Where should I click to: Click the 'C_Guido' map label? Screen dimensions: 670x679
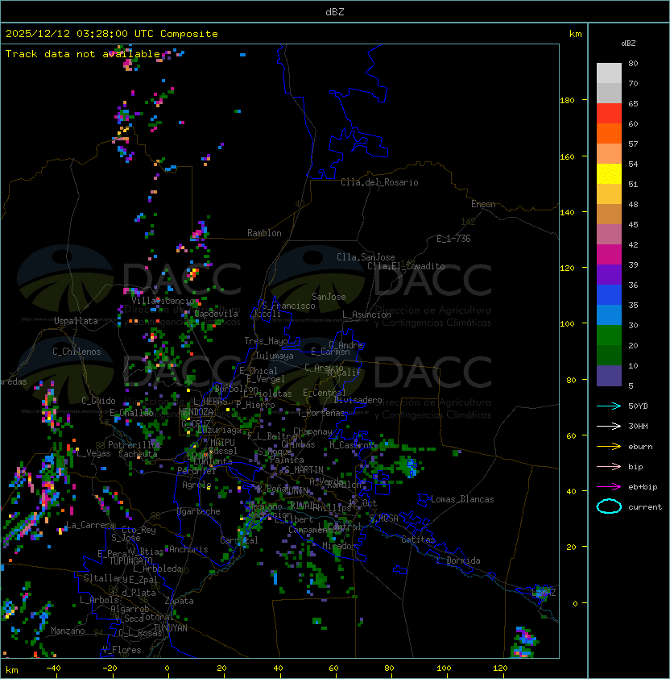click(98, 401)
